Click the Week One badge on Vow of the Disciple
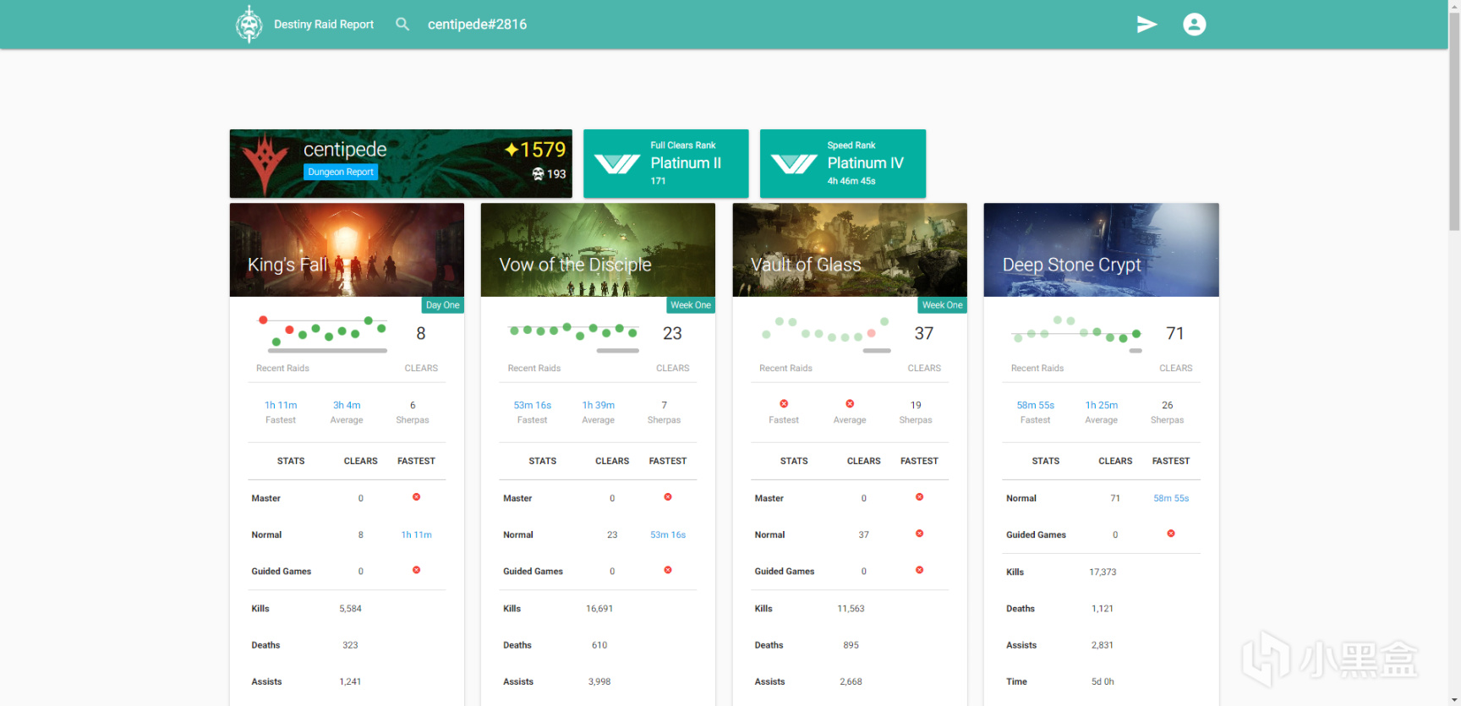The image size is (1461, 706). coord(691,305)
